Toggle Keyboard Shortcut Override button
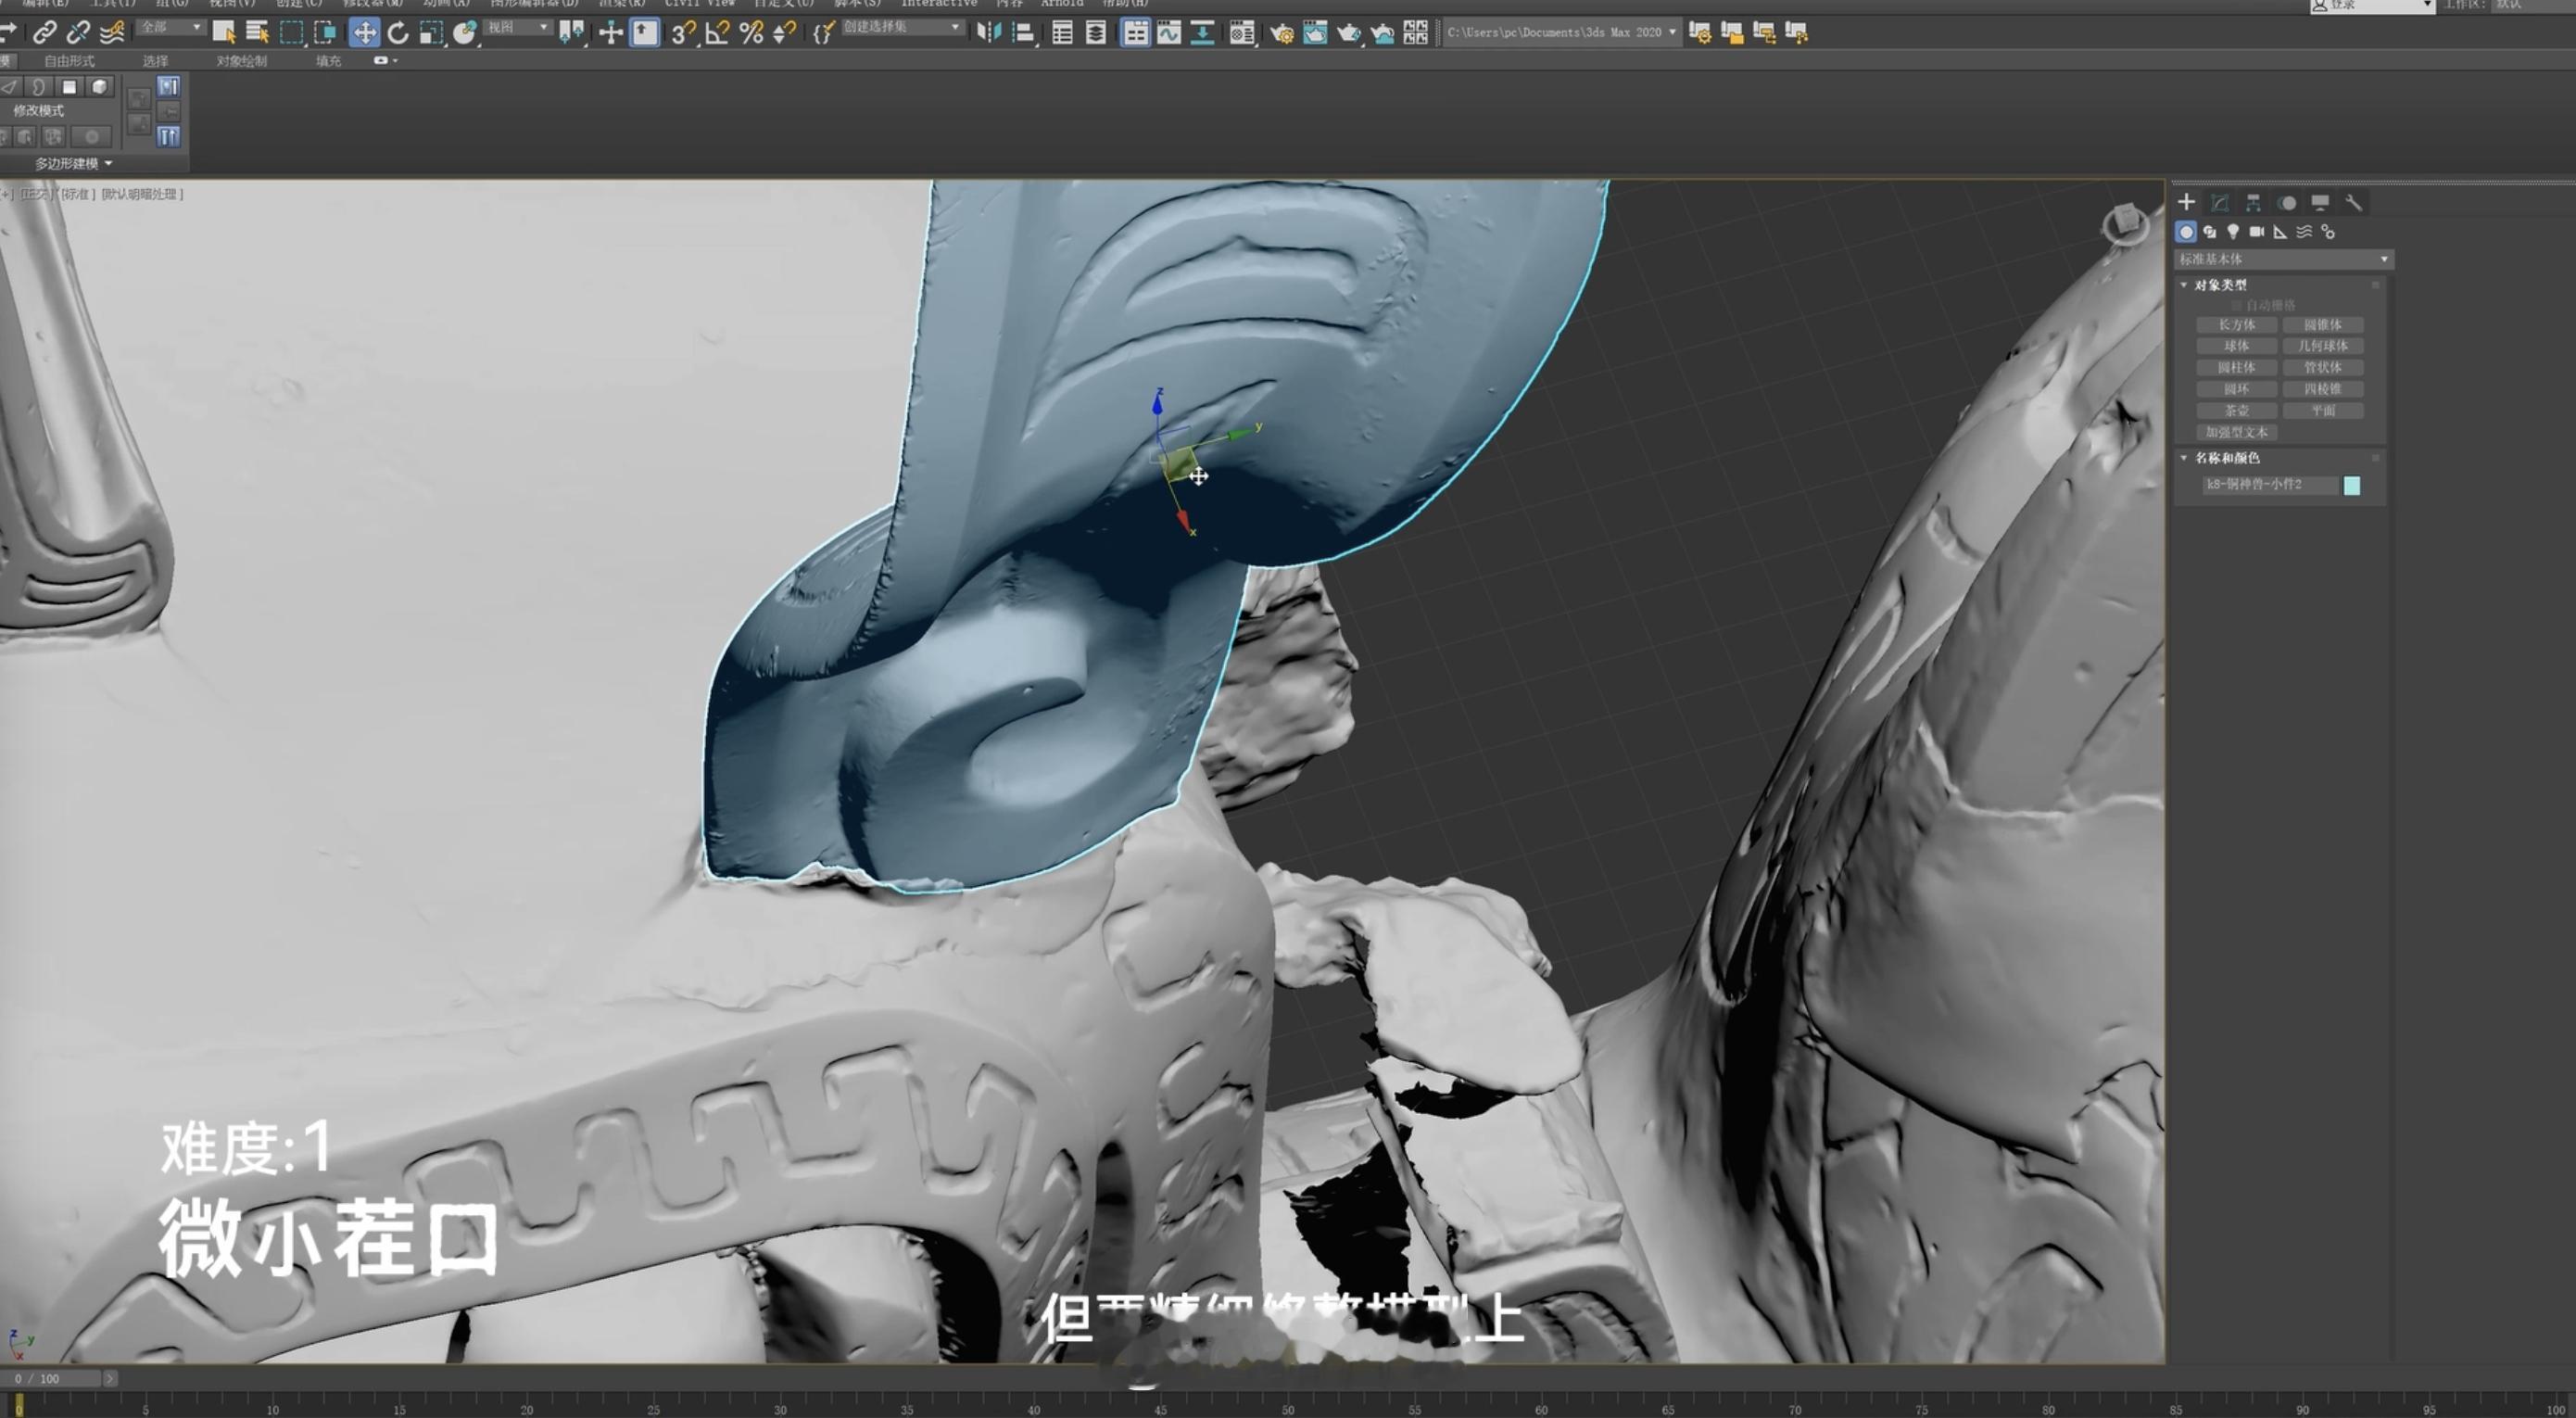 click(645, 33)
